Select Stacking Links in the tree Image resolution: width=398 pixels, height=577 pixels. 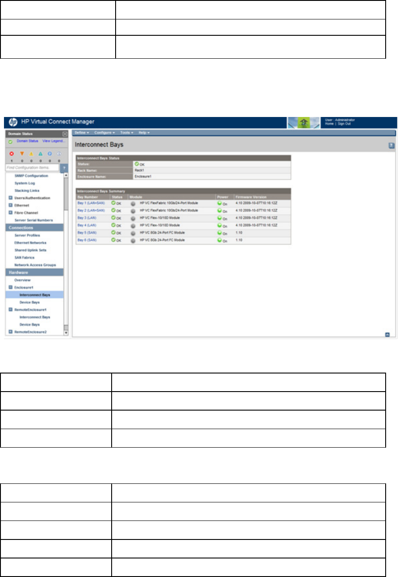point(26,190)
